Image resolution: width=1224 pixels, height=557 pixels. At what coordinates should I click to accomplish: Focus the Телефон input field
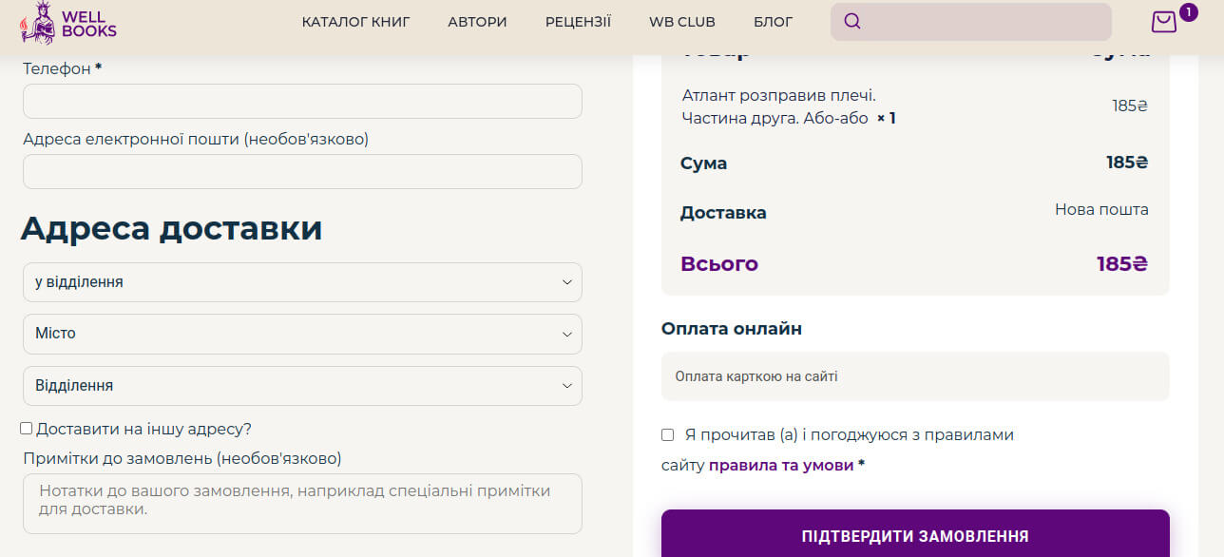tap(302, 102)
